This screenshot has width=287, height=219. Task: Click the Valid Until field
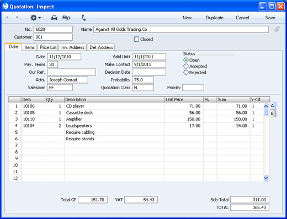tap(149, 57)
